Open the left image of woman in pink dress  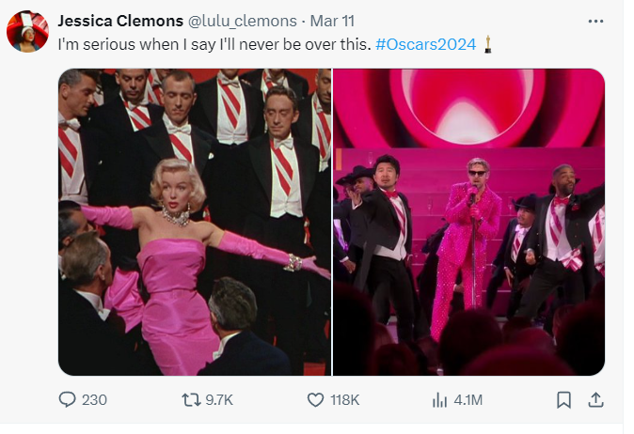(x=195, y=222)
